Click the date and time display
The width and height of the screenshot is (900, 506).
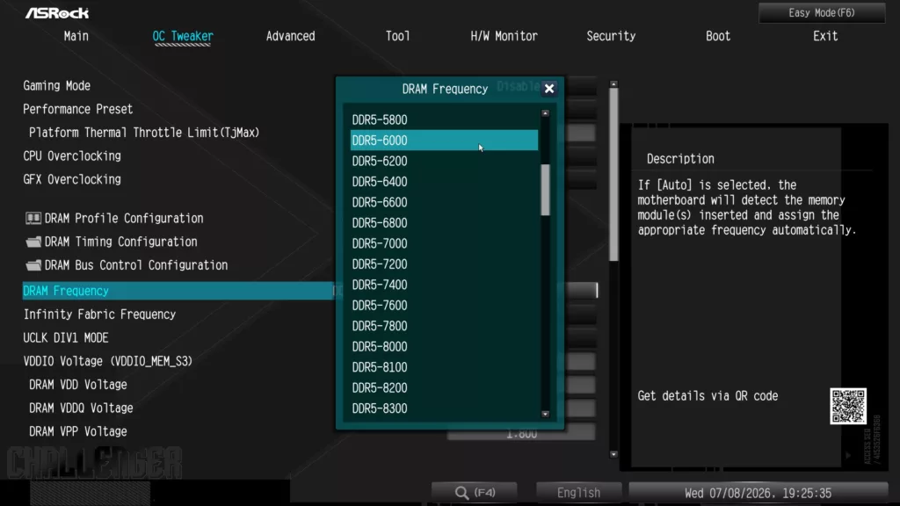[758, 493]
